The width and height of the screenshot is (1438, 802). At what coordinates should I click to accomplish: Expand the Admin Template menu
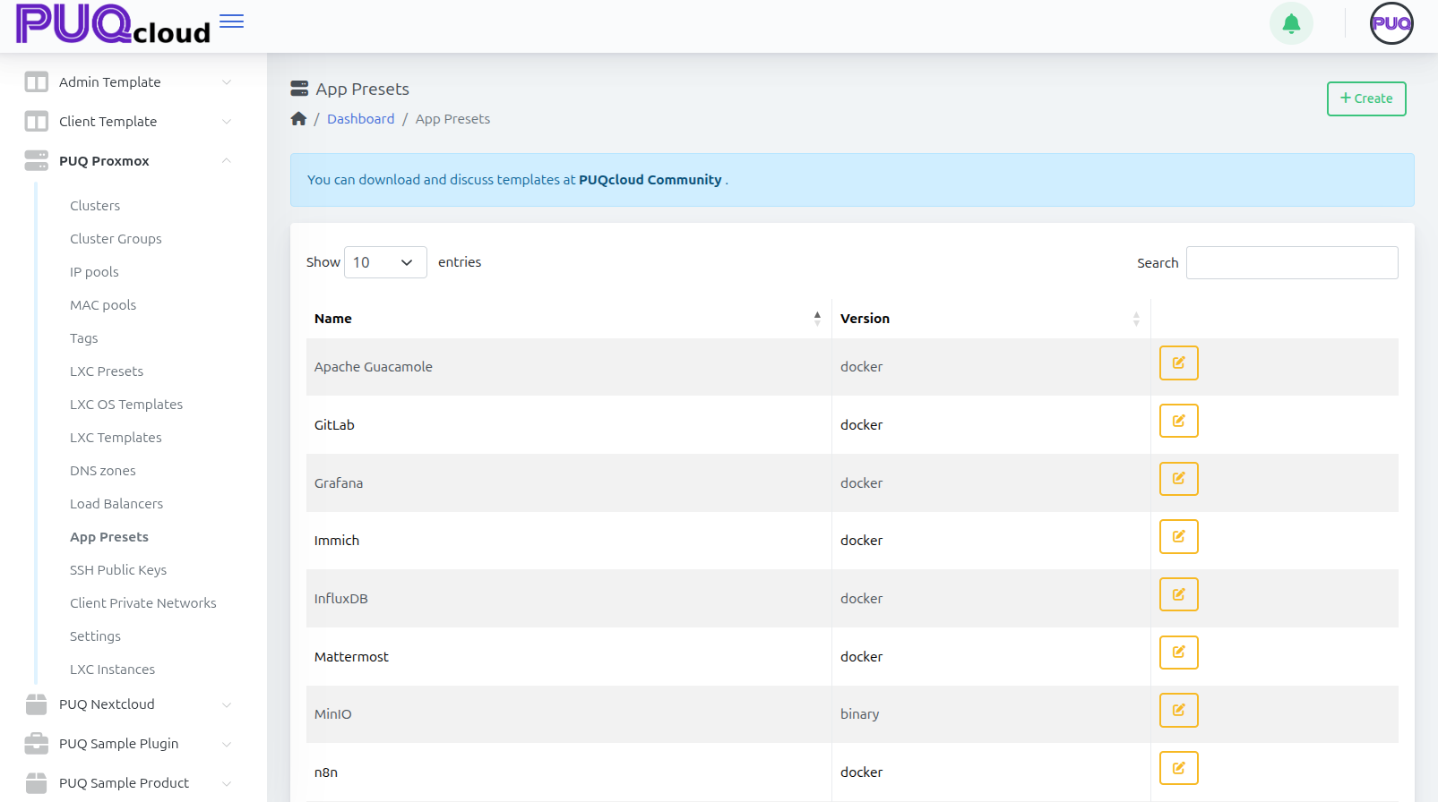128,82
